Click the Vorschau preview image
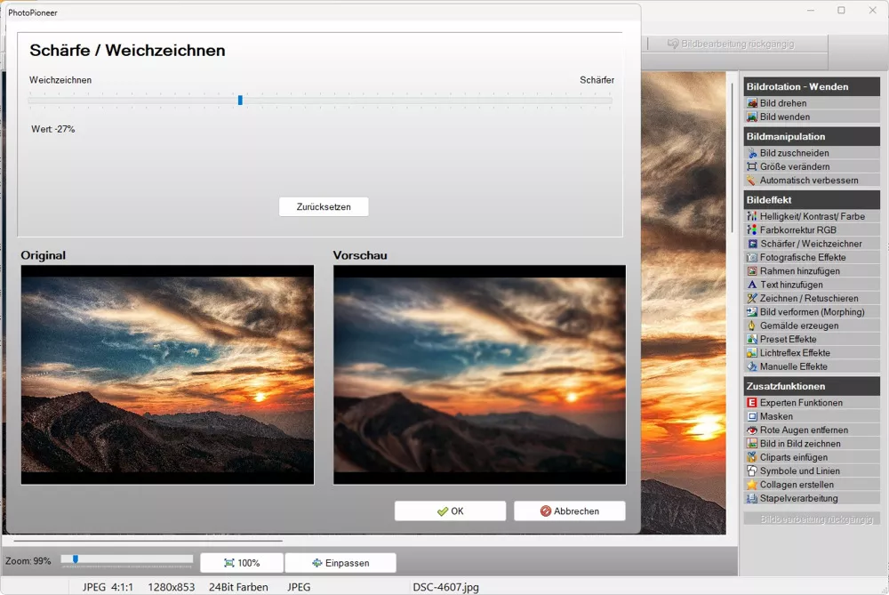This screenshot has width=889, height=595. click(479, 374)
